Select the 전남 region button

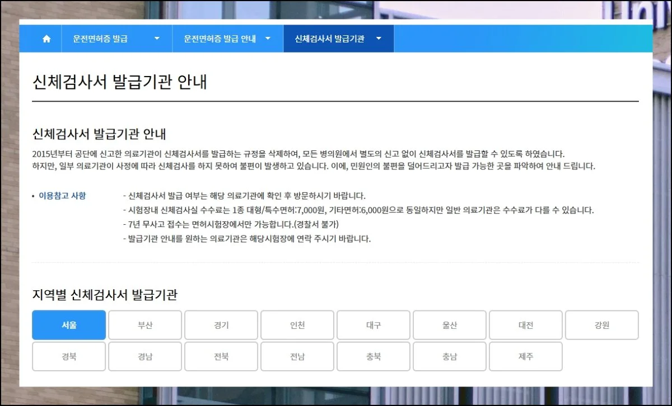click(x=297, y=356)
